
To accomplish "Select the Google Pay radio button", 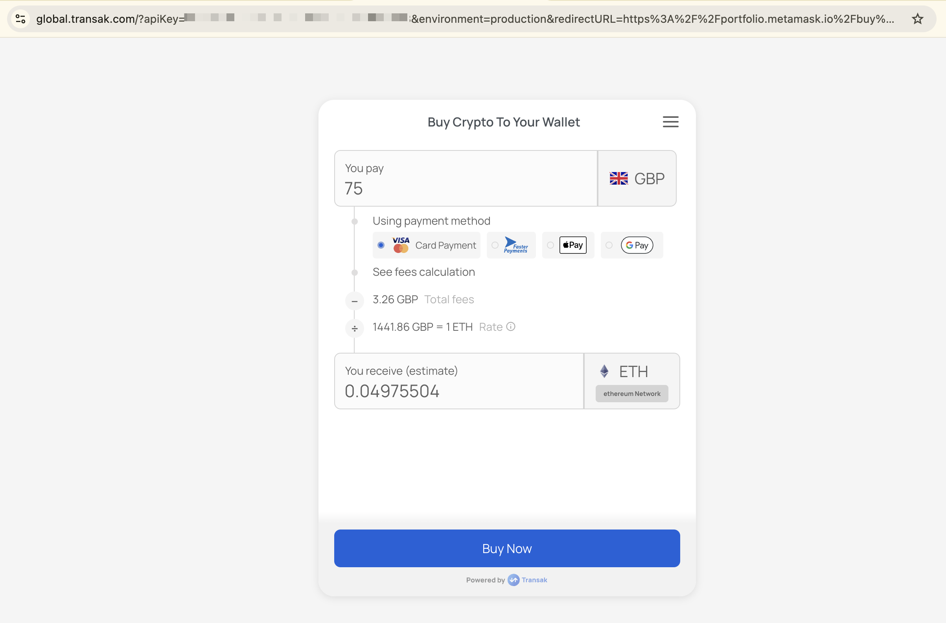I will (609, 245).
